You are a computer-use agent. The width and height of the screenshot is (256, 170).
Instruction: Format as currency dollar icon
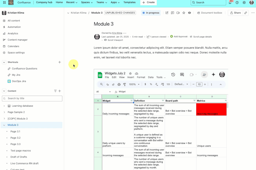click(x=145, y=84)
